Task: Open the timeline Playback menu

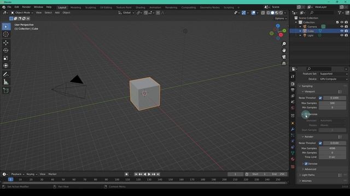Action: (17, 174)
